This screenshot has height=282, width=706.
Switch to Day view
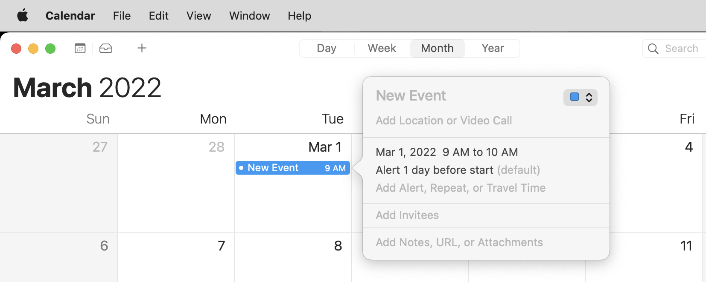click(327, 49)
